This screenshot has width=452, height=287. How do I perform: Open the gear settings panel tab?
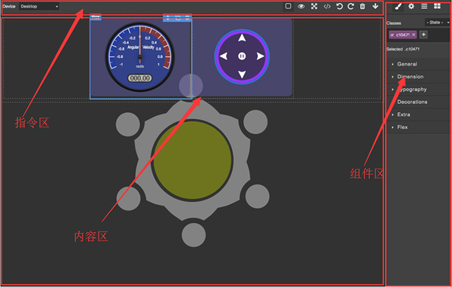[411, 6]
